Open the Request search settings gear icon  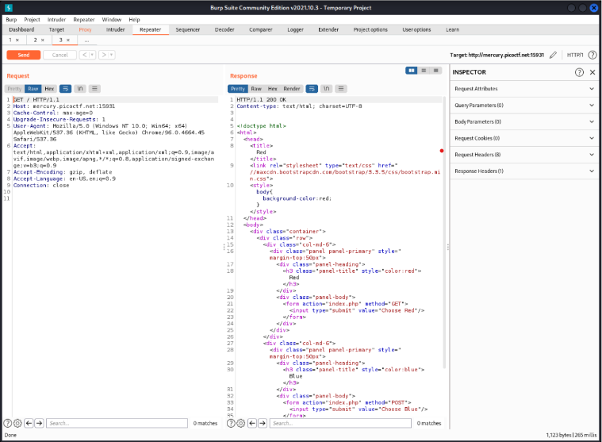tap(17, 424)
